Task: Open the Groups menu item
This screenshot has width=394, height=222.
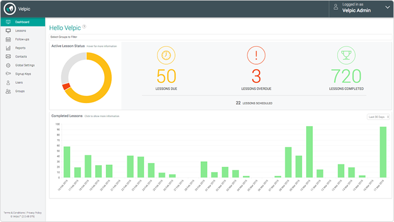Action: (23, 91)
